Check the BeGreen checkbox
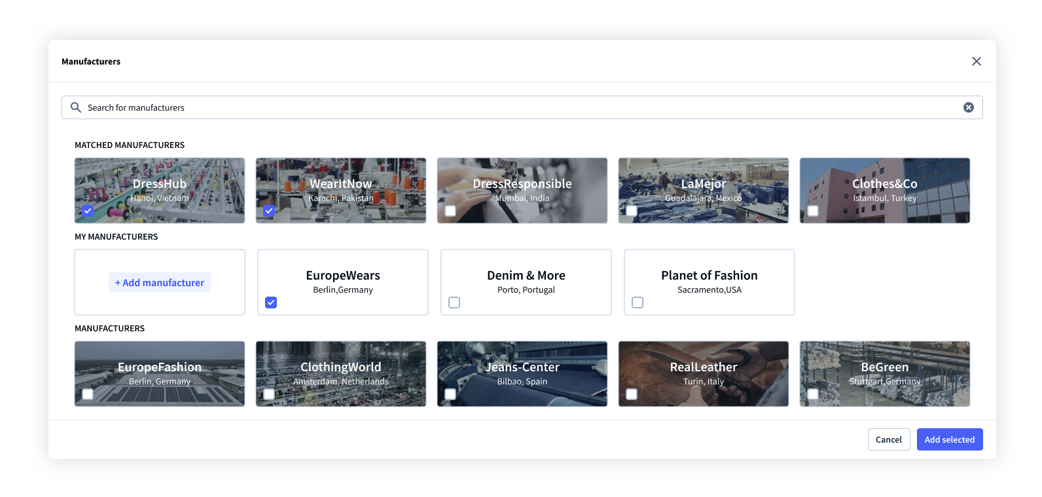This screenshot has width=1042, height=497. (x=813, y=394)
